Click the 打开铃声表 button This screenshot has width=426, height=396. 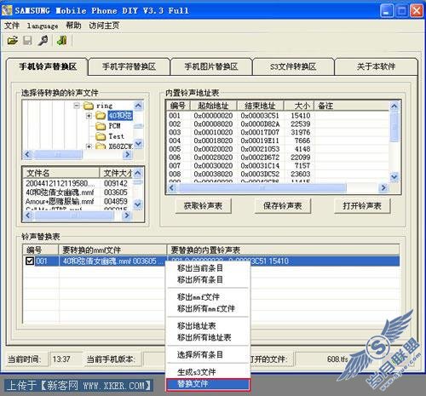tap(362, 206)
